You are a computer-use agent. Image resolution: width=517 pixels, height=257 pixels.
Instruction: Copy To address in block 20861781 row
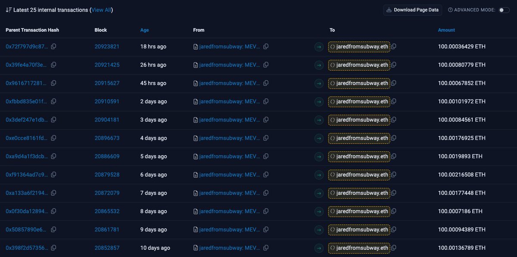(x=394, y=229)
